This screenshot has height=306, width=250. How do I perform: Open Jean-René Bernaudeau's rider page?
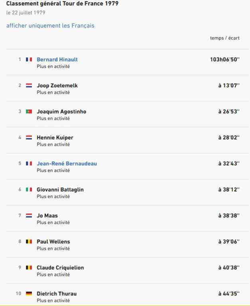coord(67,163)
